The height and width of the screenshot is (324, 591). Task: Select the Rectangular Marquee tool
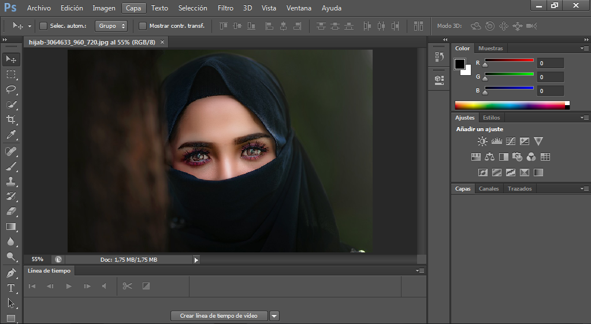point(11,75)
